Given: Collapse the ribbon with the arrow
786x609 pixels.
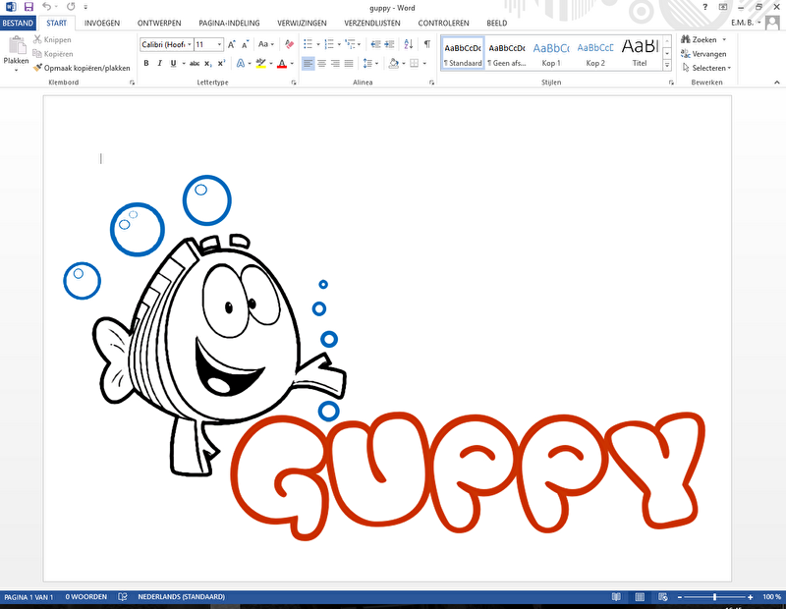Looking at the screenshot, I should click(777, 83).
